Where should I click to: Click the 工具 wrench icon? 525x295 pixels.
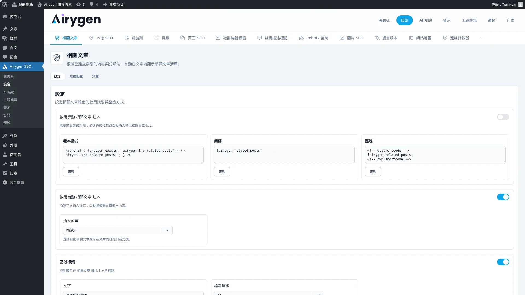(x=5, y=164)
